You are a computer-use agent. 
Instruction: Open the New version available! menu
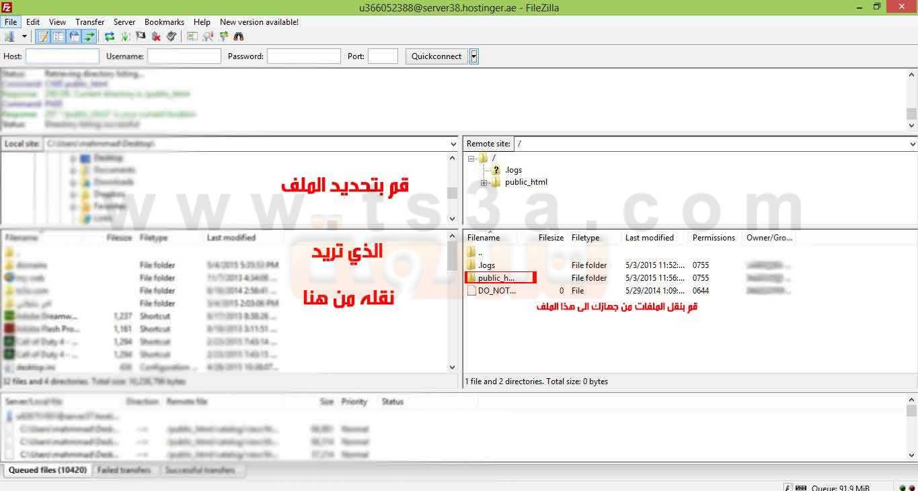pos(259,22)
